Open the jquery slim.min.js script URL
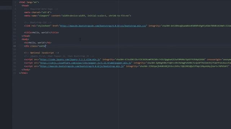This screenshot has width=231, height=129. point(70,59)
